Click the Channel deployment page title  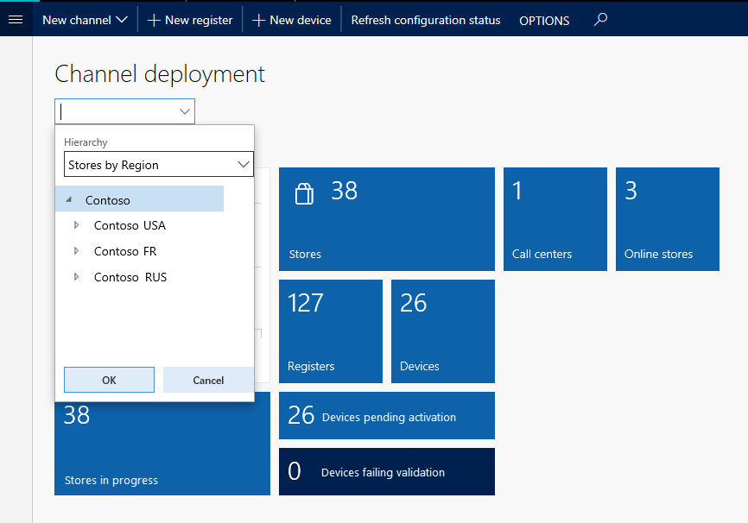[160, 74]
